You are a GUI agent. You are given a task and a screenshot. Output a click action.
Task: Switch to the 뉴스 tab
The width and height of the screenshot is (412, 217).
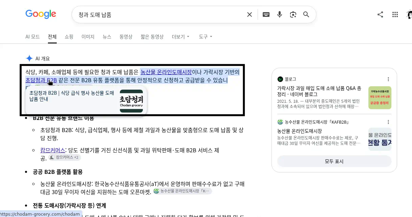click(107, 37)
